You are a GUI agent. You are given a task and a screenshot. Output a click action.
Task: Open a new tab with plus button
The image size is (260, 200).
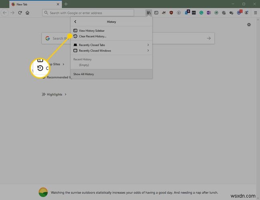[x=66, y=4]
